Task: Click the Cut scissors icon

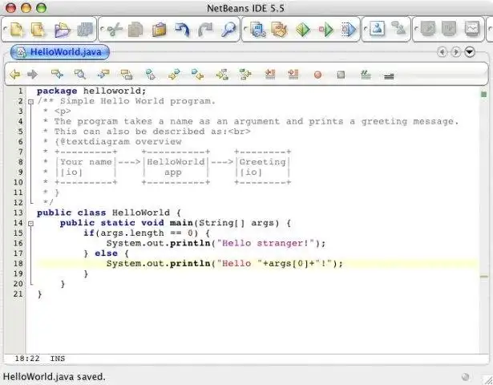Action: (x=115, y=30)
